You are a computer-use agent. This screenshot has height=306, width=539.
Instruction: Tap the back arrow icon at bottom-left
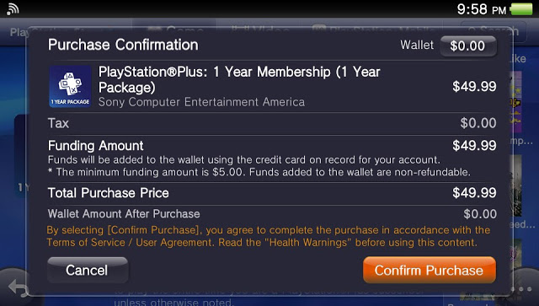coord(17,287)
